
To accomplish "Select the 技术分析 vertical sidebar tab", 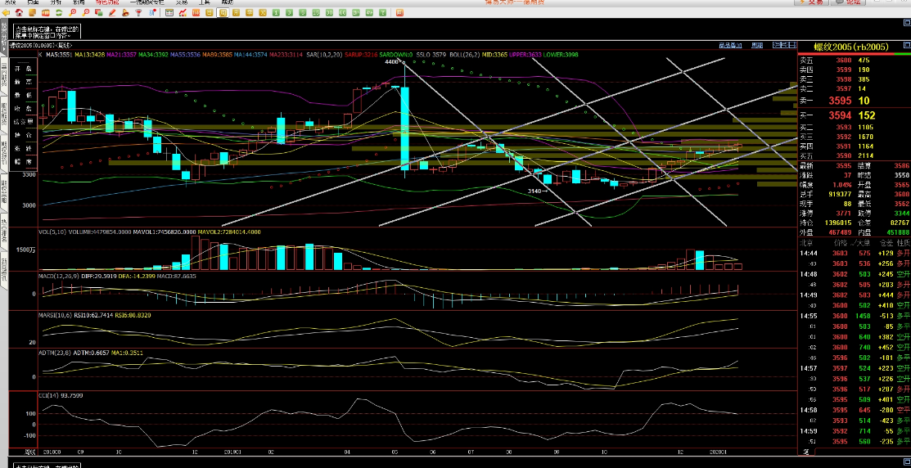I will [4, 36].
